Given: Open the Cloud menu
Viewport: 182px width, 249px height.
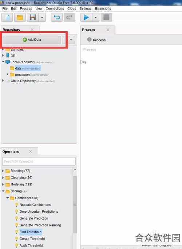Looking at the screenshot, I should pos(72,9).
